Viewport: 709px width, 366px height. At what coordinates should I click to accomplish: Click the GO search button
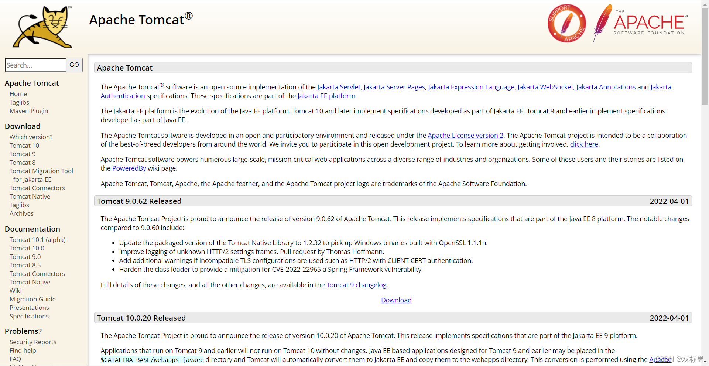tap(74, 65)
